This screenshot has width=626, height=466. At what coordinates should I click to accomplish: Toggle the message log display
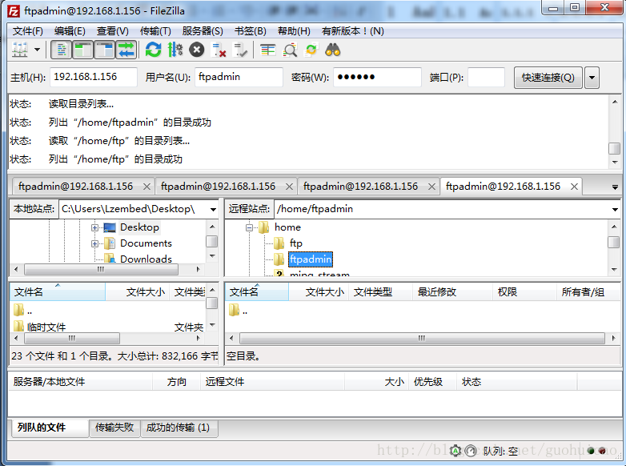[x=61, y=50]
